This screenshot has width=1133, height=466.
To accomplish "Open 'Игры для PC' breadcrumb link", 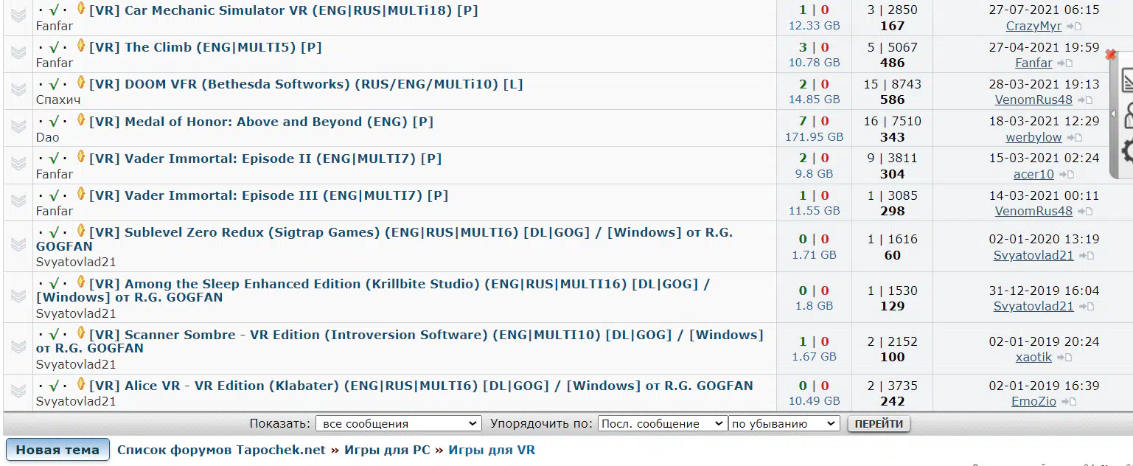I will click(x=386, y=450).
